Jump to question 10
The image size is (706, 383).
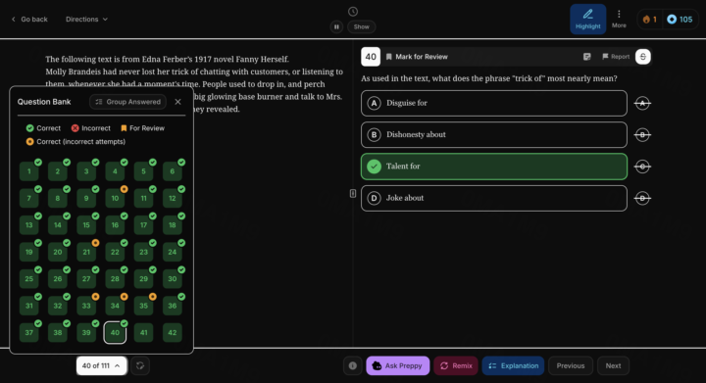click(116, 198)
